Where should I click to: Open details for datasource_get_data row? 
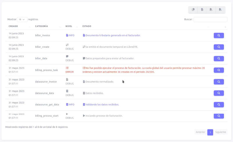[219, 104]
